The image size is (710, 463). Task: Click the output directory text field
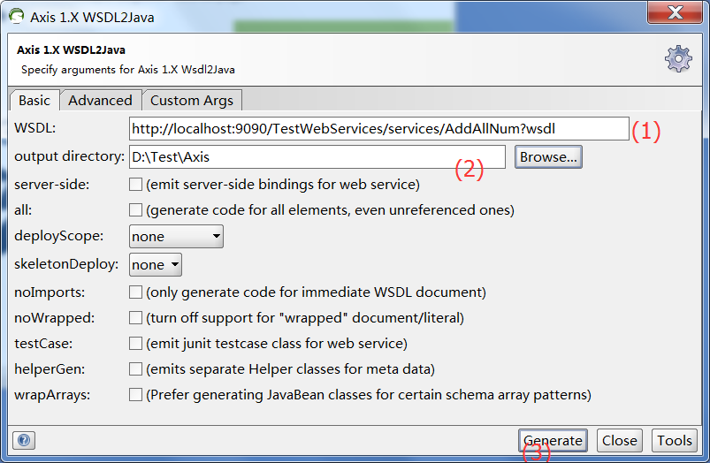tap(317, 156)
